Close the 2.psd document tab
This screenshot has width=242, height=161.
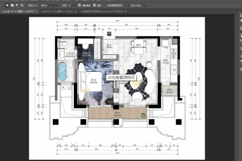tap(37, 11)
